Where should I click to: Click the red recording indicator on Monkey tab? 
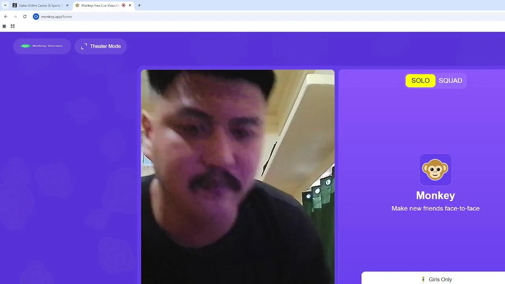click(x=123, y=6)
